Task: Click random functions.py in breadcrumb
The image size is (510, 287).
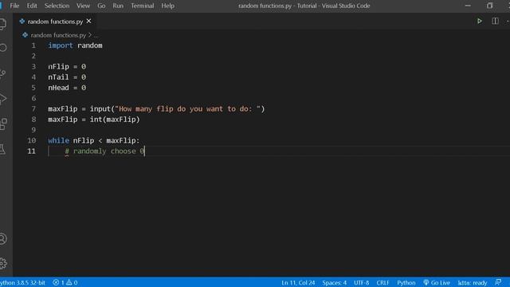Action: [x=58, y=35]
